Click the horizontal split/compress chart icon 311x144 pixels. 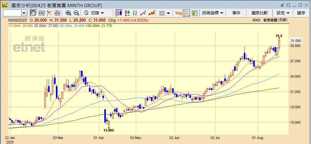[57, 13]
